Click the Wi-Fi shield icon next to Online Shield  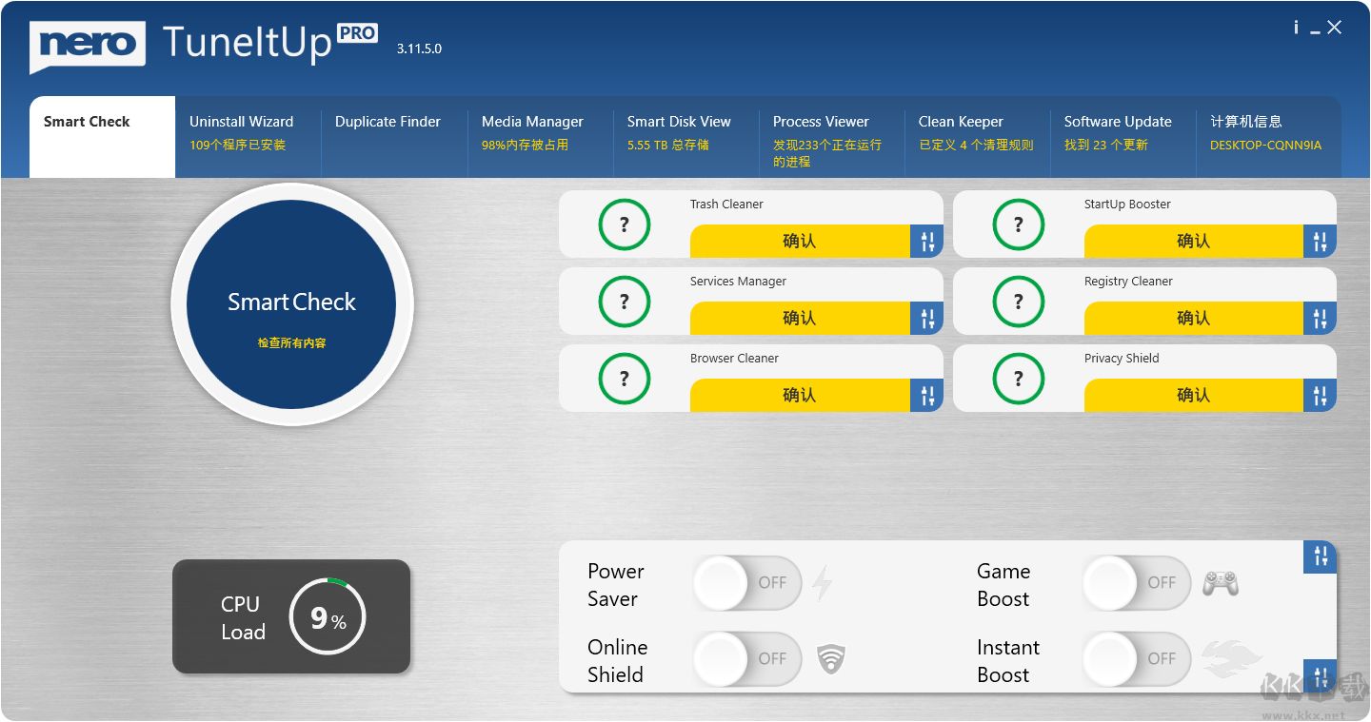[x=831, y=658]
